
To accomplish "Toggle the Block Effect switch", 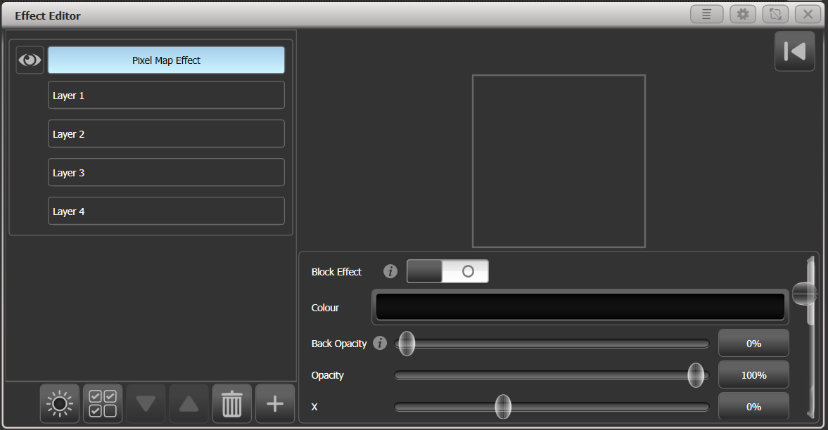I will click(447, 271).
